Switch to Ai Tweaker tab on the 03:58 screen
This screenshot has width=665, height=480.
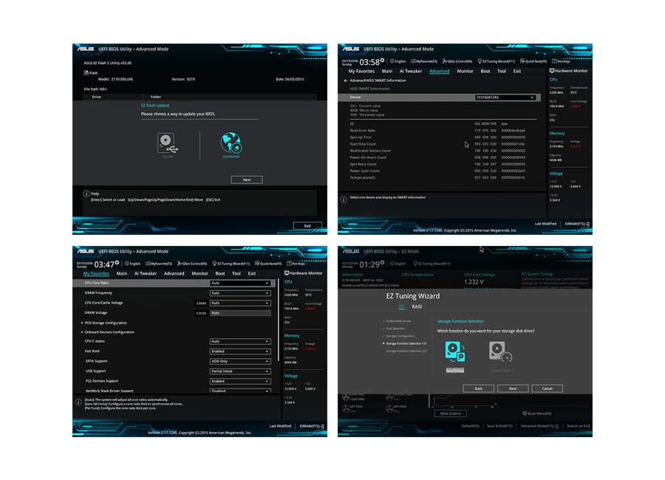coord(411,71)
